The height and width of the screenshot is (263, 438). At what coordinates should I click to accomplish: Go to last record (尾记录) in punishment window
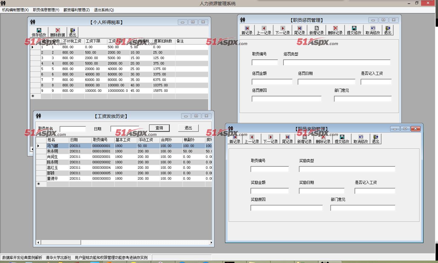click(x=299, y=30)
